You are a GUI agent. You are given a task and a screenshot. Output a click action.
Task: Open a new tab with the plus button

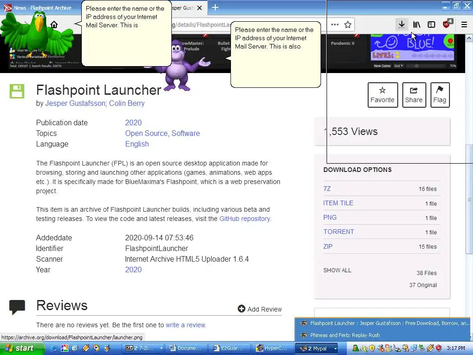[215, 7]
